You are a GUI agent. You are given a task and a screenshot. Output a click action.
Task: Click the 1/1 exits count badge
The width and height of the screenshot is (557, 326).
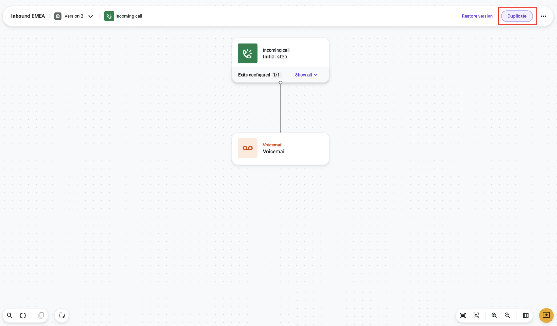[x=276, y=75]
